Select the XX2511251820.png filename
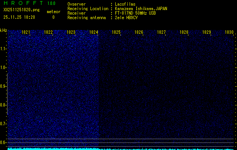Viewport: 237px width, 150px height. coord(21,10)
